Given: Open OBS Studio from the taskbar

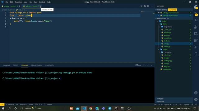Looking at the screenshot, I should [129, 108].
